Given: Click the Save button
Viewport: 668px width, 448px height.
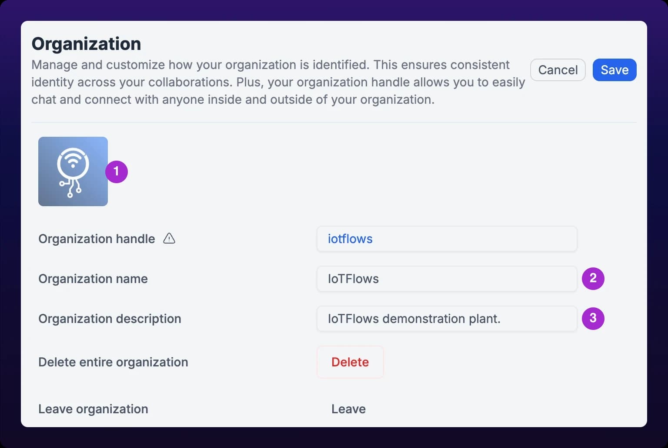Looking at the screenshot, I should point(615,70).
